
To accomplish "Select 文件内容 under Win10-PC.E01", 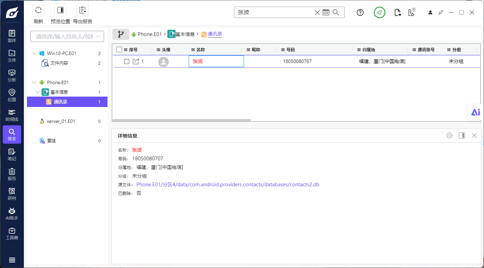I will pyautogui.click(x=59, y=63).
